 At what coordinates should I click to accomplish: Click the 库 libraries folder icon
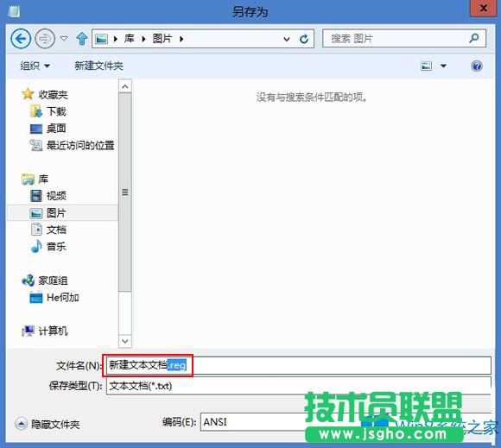coord(29,180)
